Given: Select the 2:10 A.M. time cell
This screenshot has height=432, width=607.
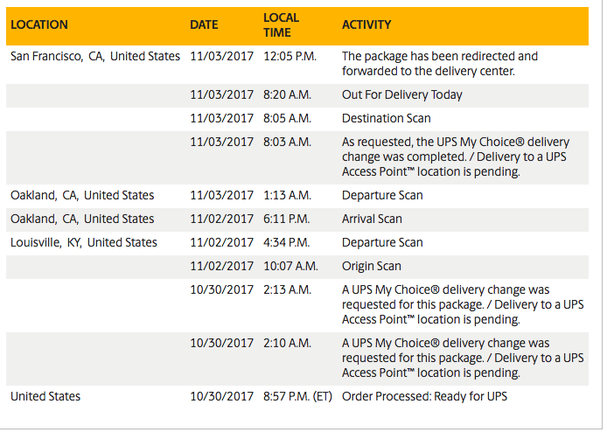Looking at the screenshot, I should [x=287, y=344].
